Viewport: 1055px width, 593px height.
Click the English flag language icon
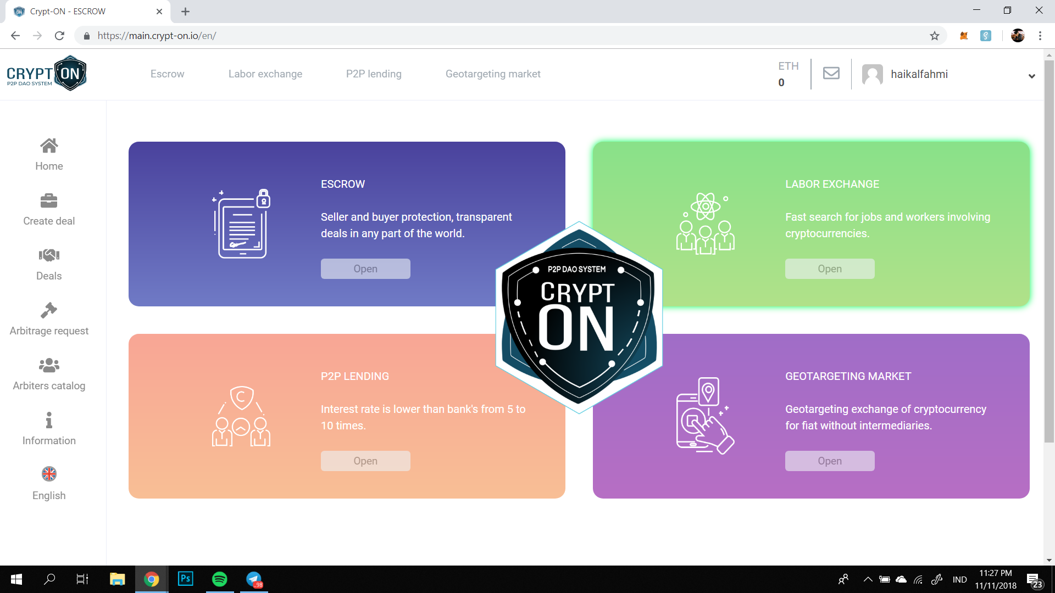click(49, 473)
